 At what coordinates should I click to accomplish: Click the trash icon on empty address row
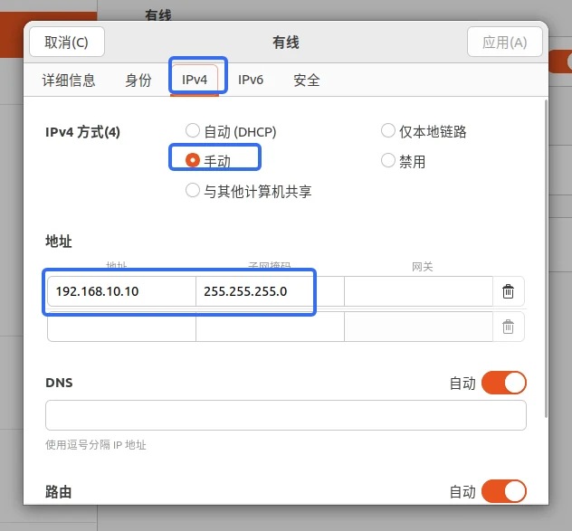508,327
